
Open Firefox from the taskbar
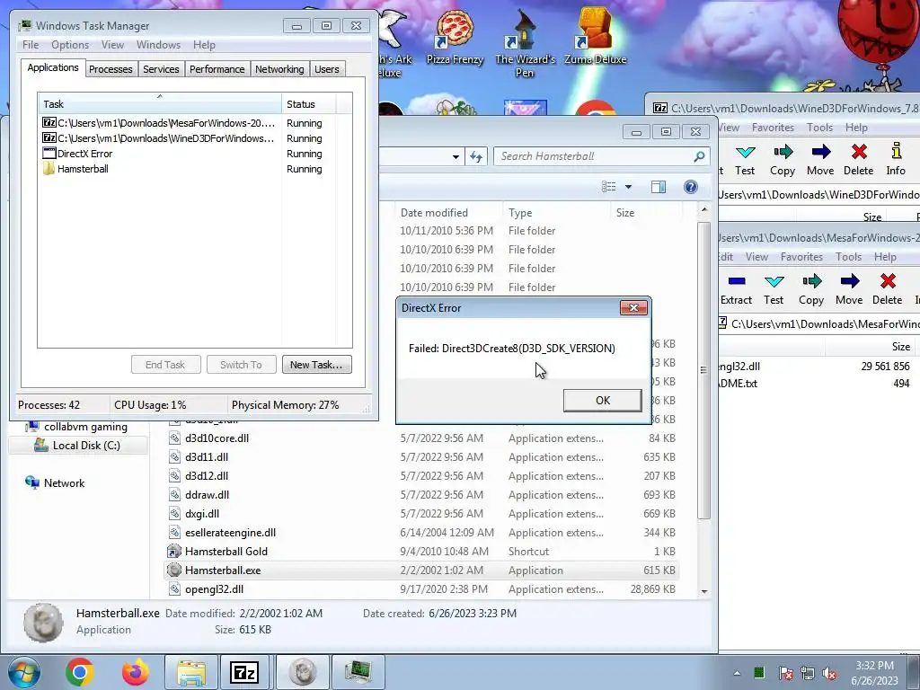pos(136,672)
